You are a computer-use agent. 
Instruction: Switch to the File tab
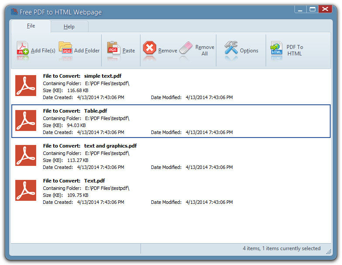click(x=31, y=26)
